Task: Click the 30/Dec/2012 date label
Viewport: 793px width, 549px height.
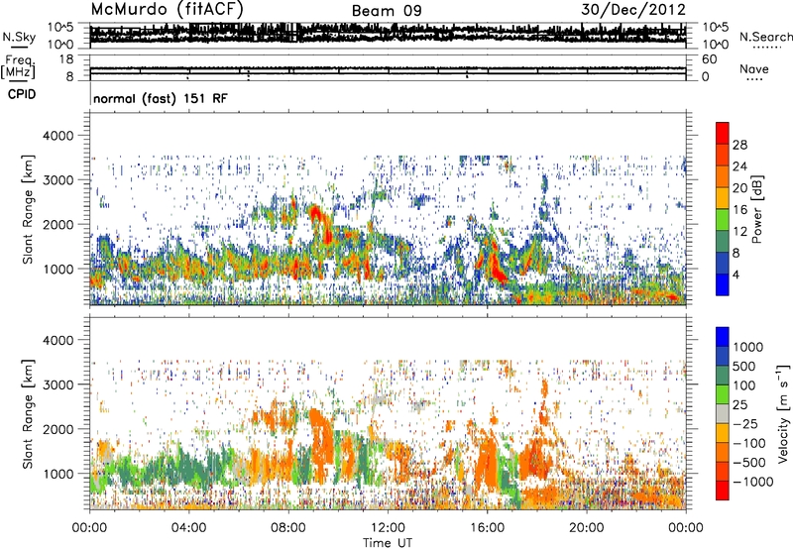Action: click(633, 9)
